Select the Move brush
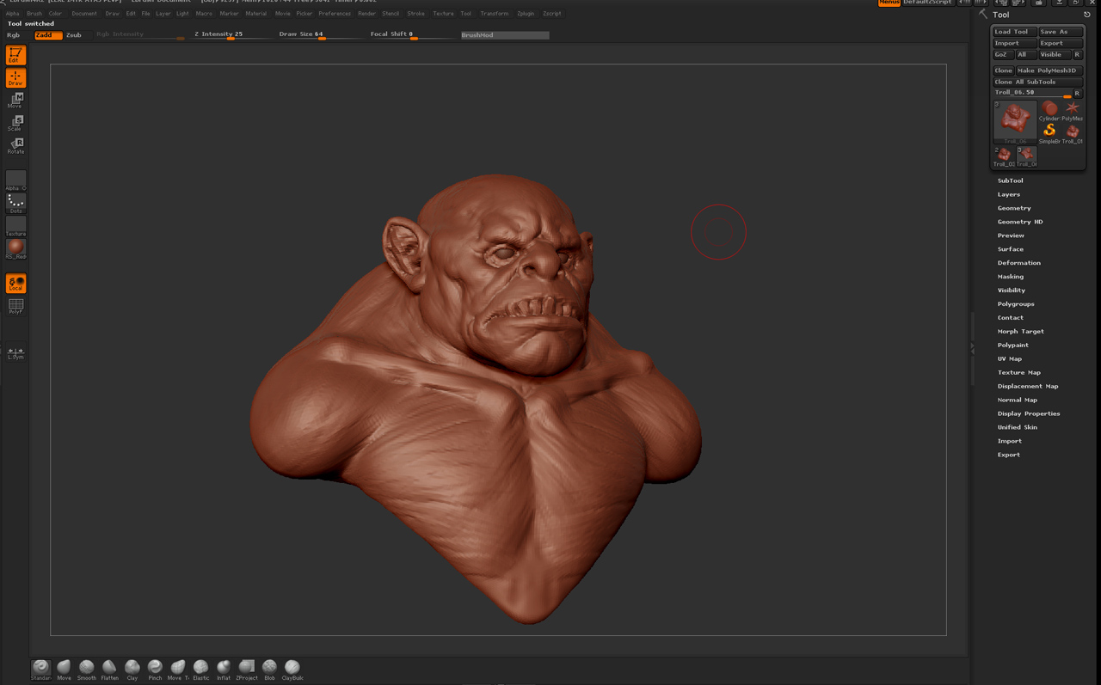 coord(64,669)
